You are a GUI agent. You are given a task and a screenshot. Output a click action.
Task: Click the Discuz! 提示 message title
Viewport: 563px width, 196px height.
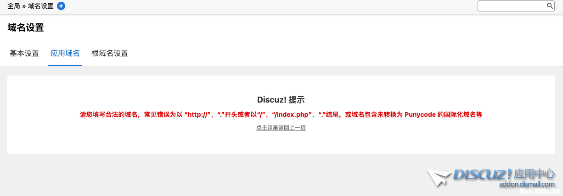[281, 100]
